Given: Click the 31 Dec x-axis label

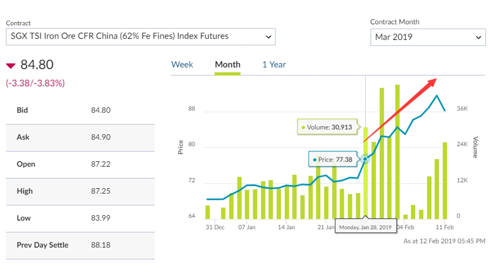Looking at the screenshot, I should point(215,227).
